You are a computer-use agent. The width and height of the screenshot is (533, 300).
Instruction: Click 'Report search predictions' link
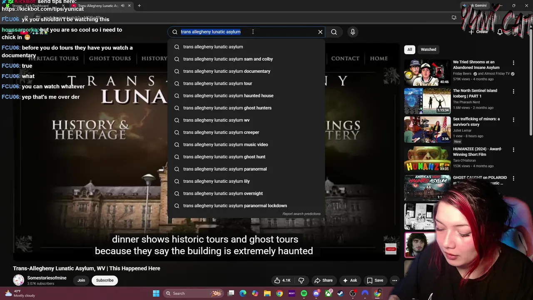[301, 214]
